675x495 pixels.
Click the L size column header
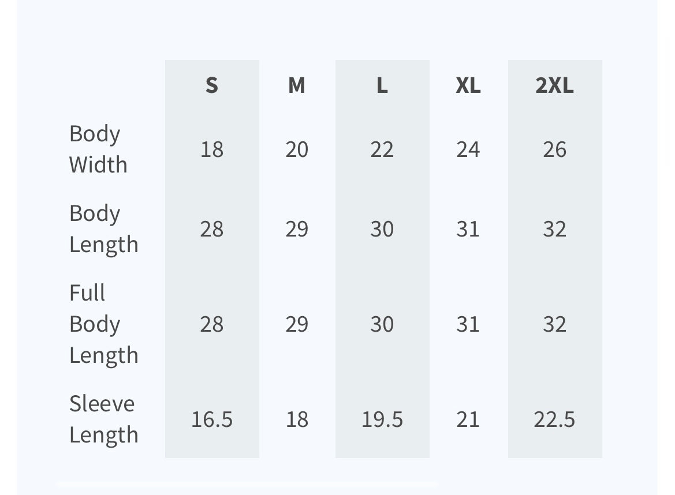[x=382, y=85]
